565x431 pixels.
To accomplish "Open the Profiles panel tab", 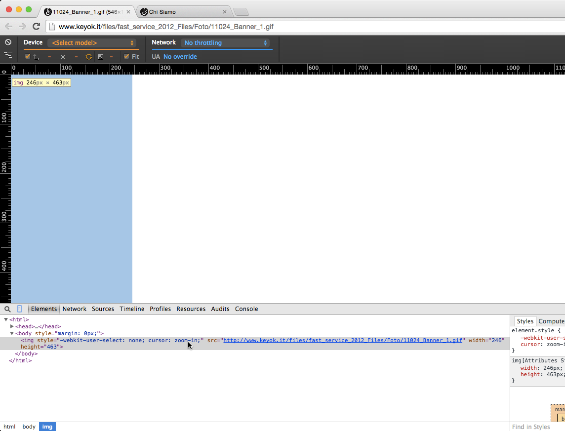I will 160,309.
